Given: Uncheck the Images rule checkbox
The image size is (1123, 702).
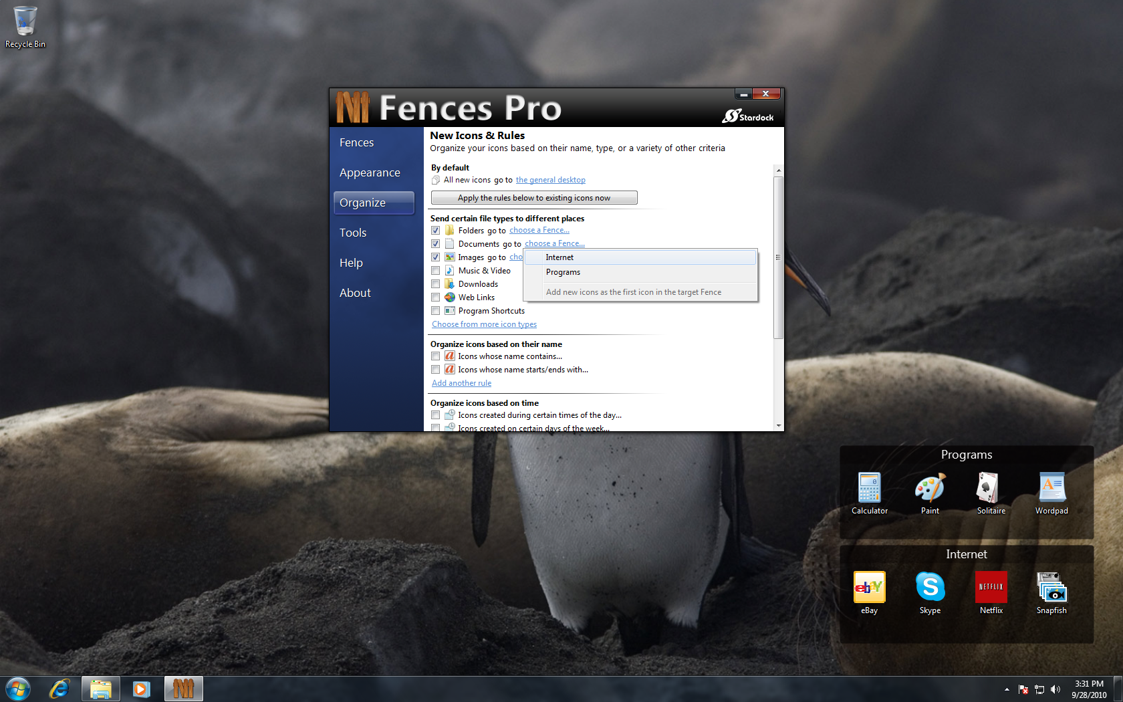Looking at the screenshot, I should pyautogui.click(x=436, y=257).
